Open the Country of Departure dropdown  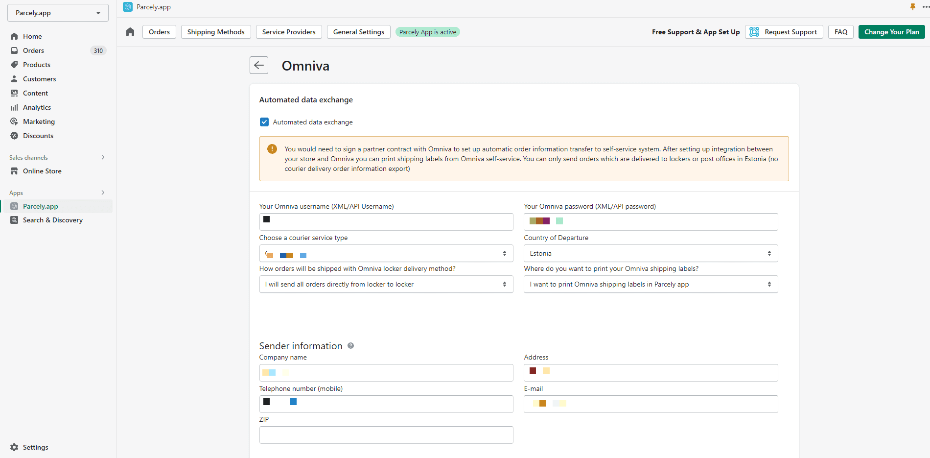pyautogui.click(x=650, y=253)
